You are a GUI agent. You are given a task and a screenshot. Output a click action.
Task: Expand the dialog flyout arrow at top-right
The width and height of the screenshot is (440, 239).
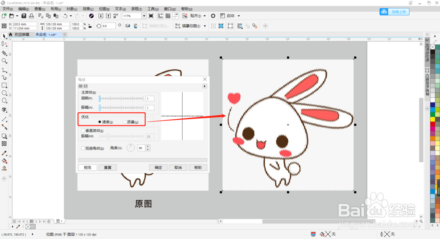pos(205,86)
